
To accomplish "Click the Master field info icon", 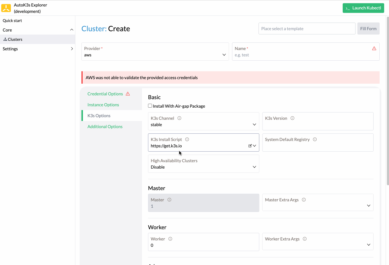I will pos(169,200).
